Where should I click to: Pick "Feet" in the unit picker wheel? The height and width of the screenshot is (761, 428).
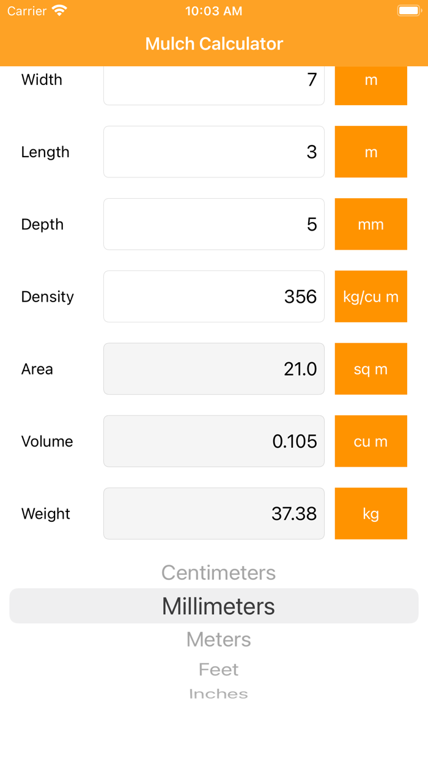218,669
